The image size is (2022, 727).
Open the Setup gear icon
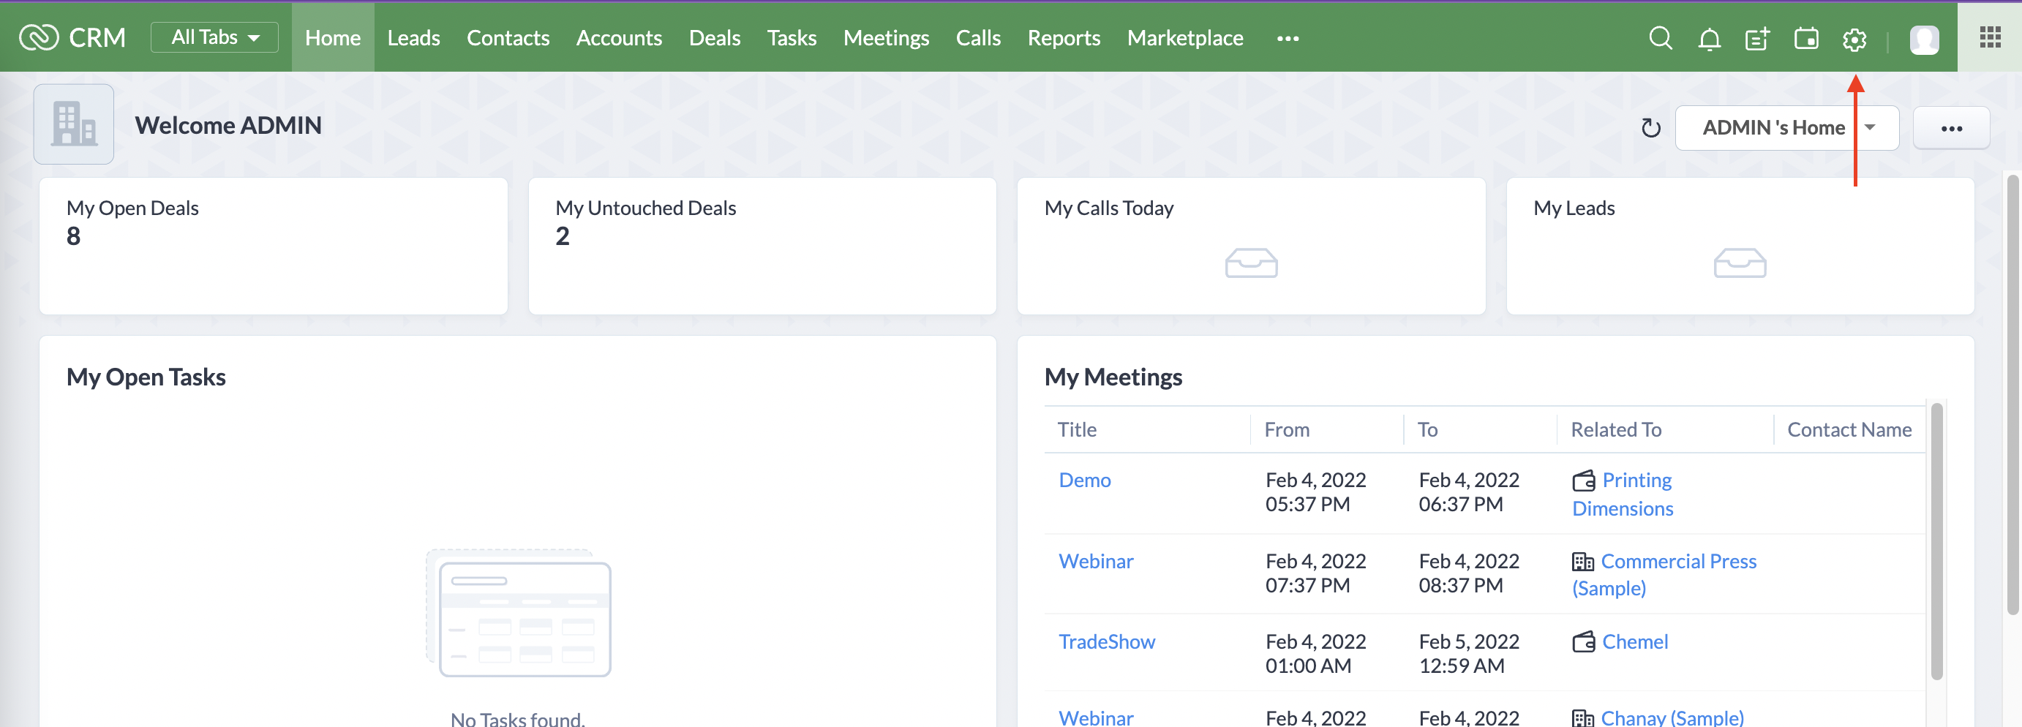[1854, 39]
